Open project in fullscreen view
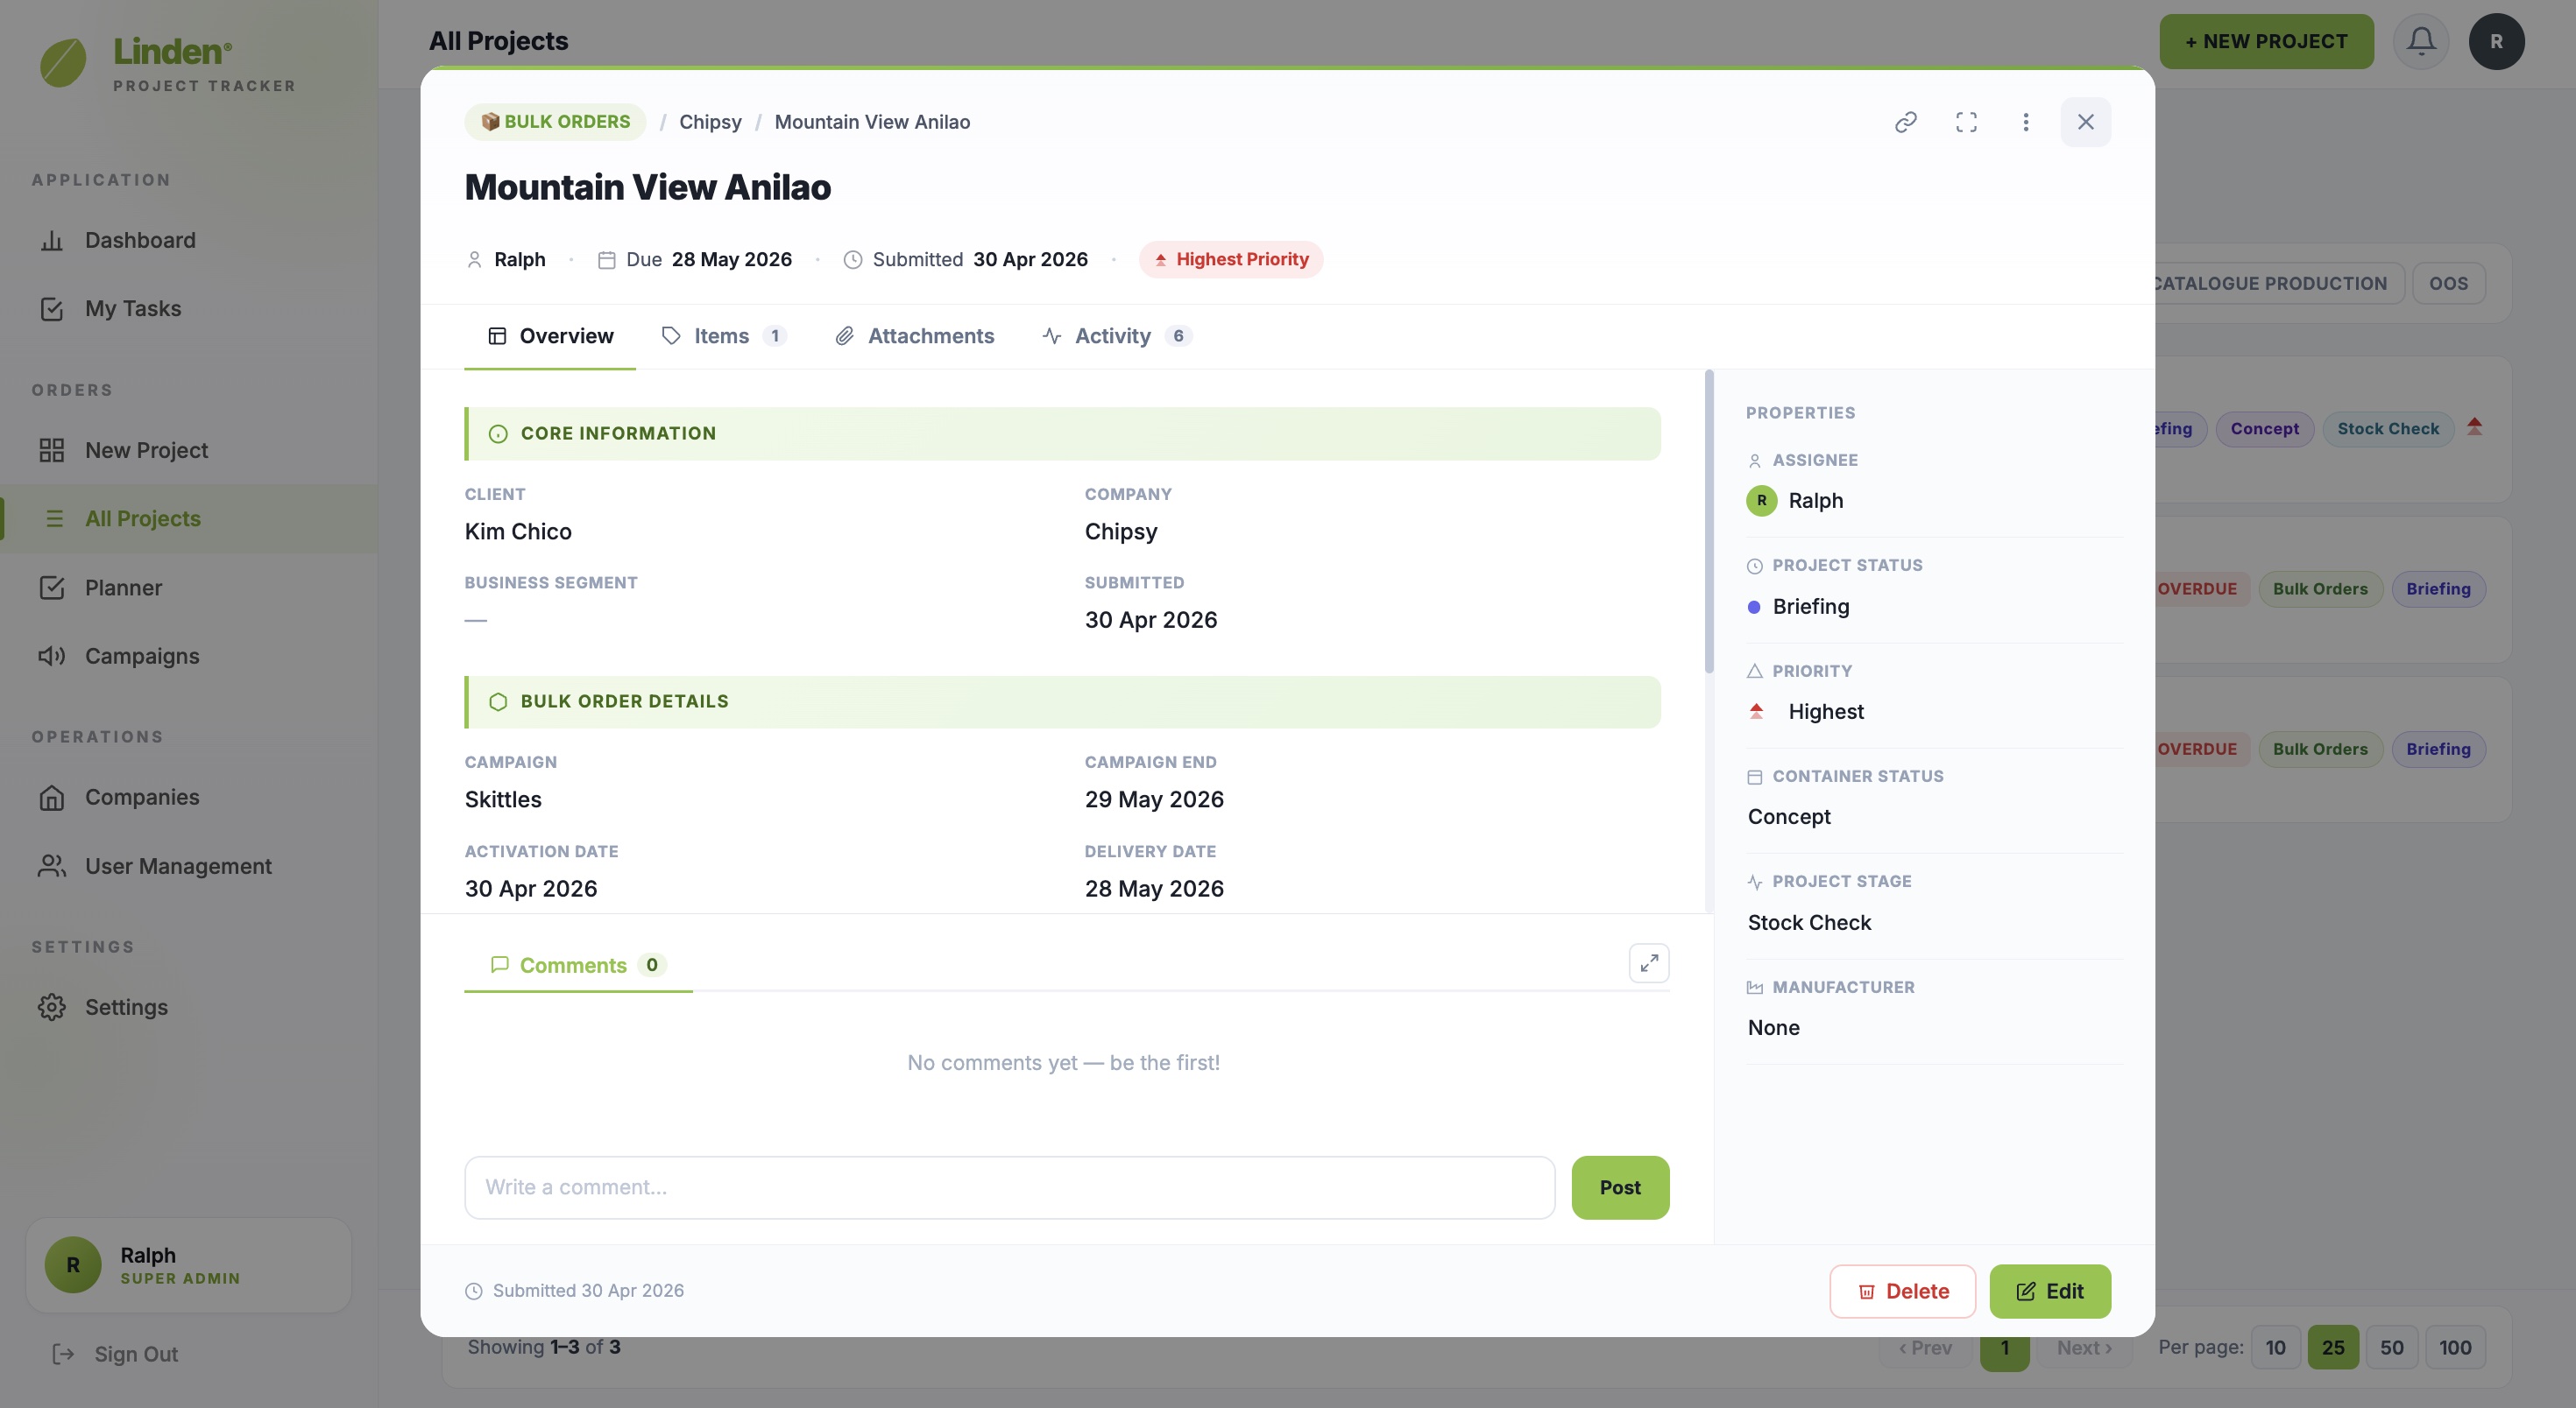The width and height of the screenshot is (2576, 1408). [x=1966, y=122]
